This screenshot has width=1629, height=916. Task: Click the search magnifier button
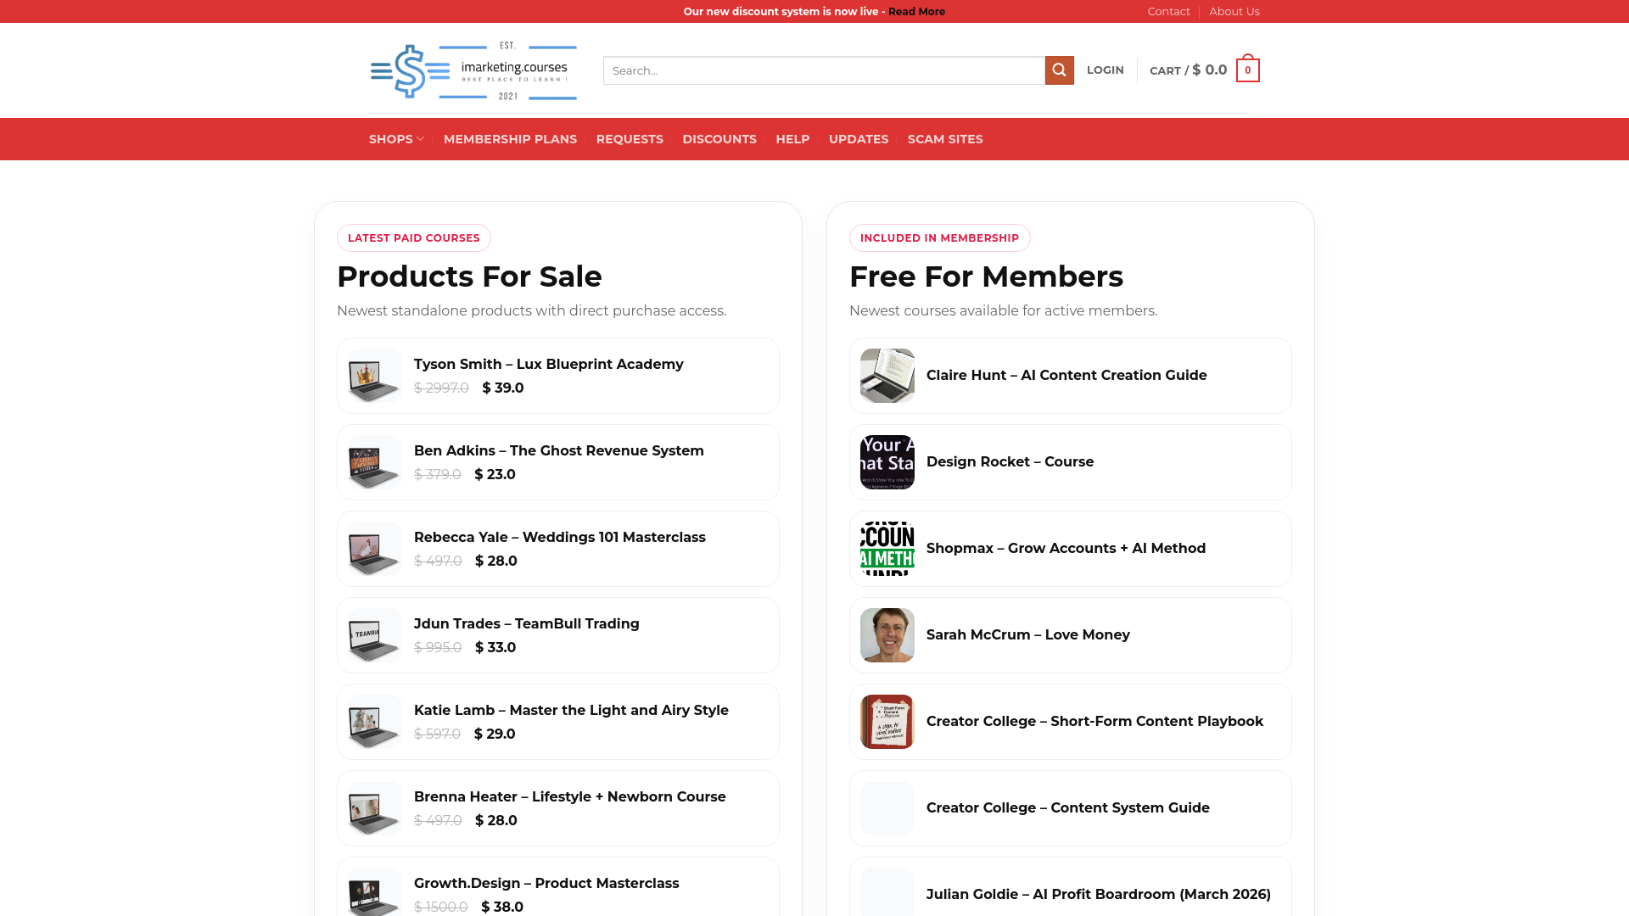coord(1059,70)
